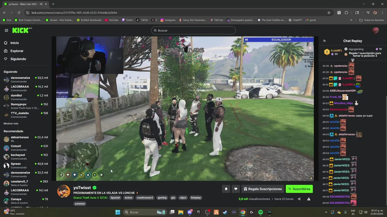This screenshot has width=387, height=217.
Task: Click the Roleplay tag
Action: (x=196, y=198)
